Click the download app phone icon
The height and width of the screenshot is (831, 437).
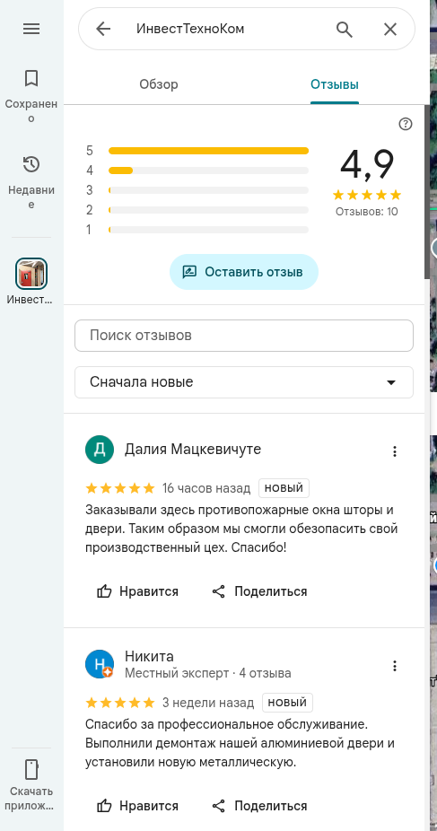click(x=31, y=769)
